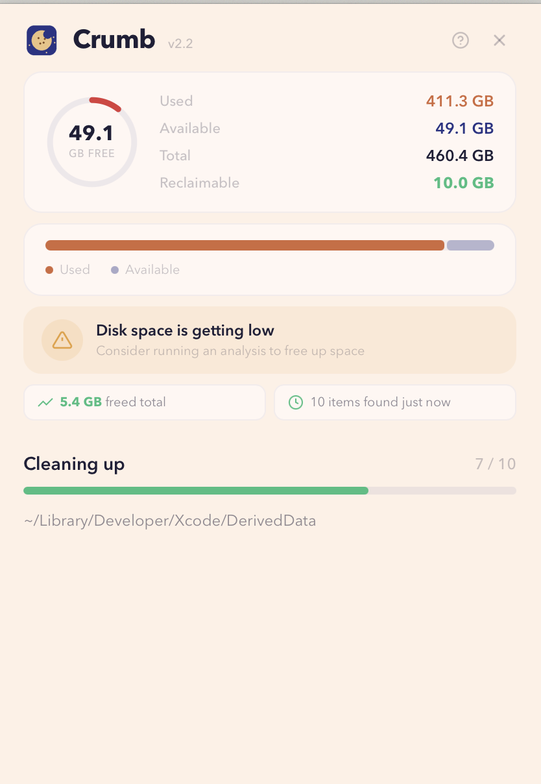The image size is (541, 784).
Task: Click the 411.3 GB Used value
Action: click(460, 101)
